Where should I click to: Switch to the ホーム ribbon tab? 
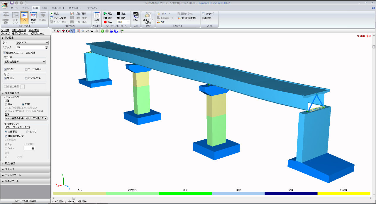(x=14, y=8)
